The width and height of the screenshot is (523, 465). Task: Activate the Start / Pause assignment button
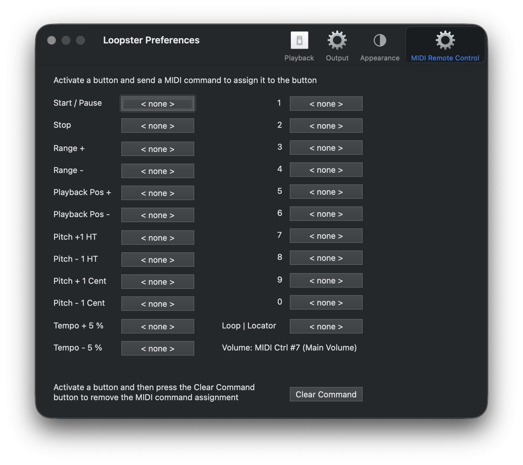(158, 104)
